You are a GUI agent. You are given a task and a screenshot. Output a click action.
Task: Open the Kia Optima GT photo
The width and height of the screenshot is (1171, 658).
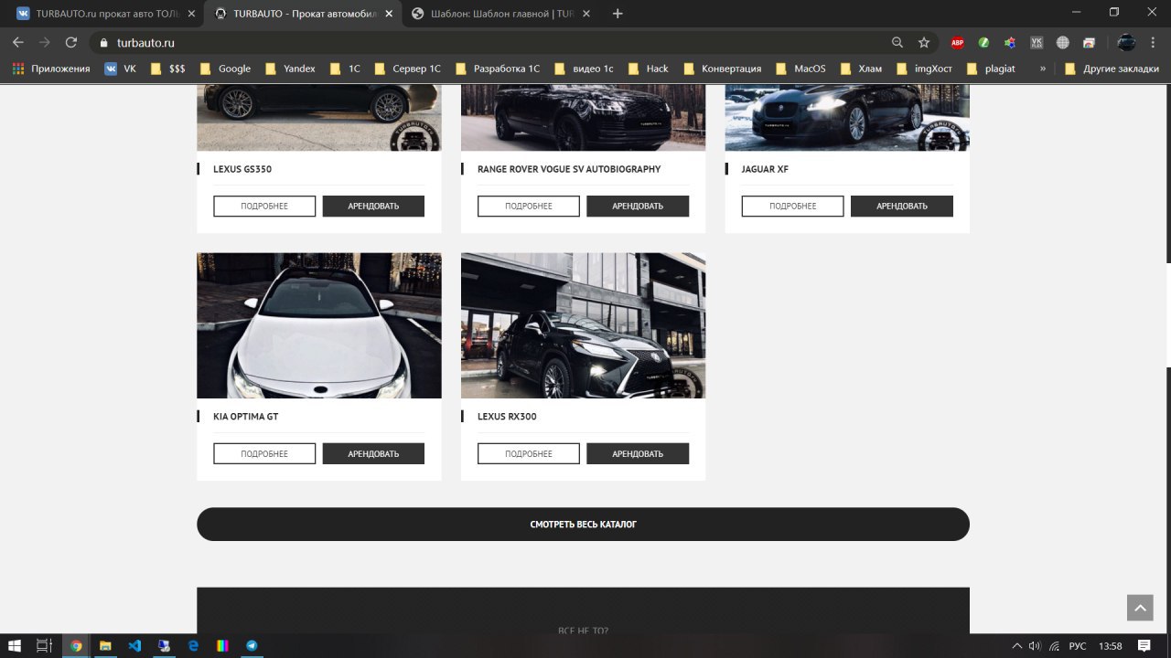[319, 325]
